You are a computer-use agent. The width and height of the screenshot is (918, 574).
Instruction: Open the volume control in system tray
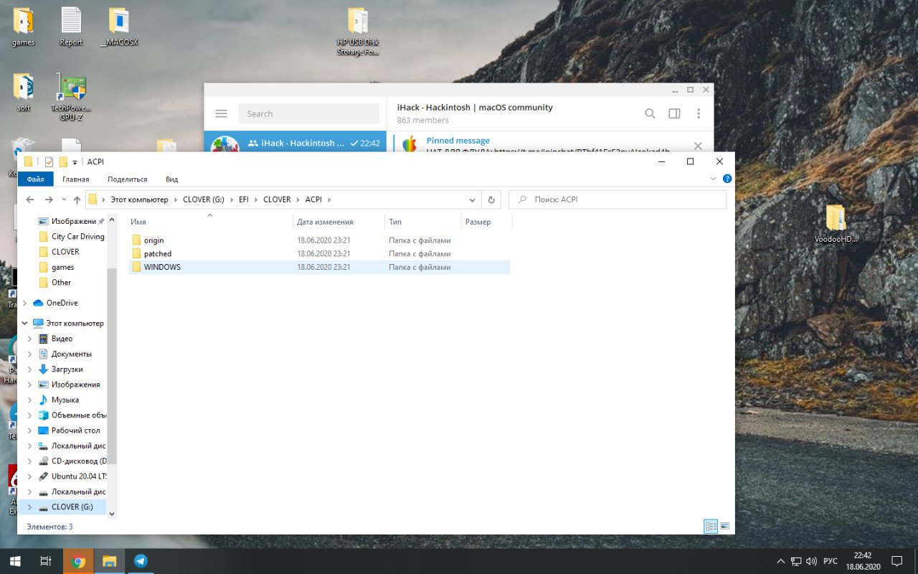(811, 561)
